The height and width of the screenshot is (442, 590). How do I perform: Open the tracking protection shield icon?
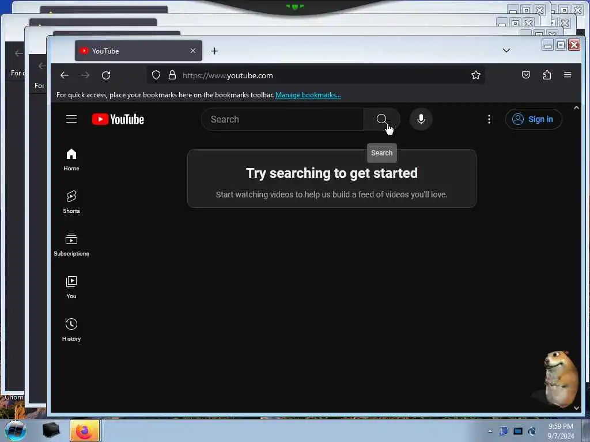point(156,75)
